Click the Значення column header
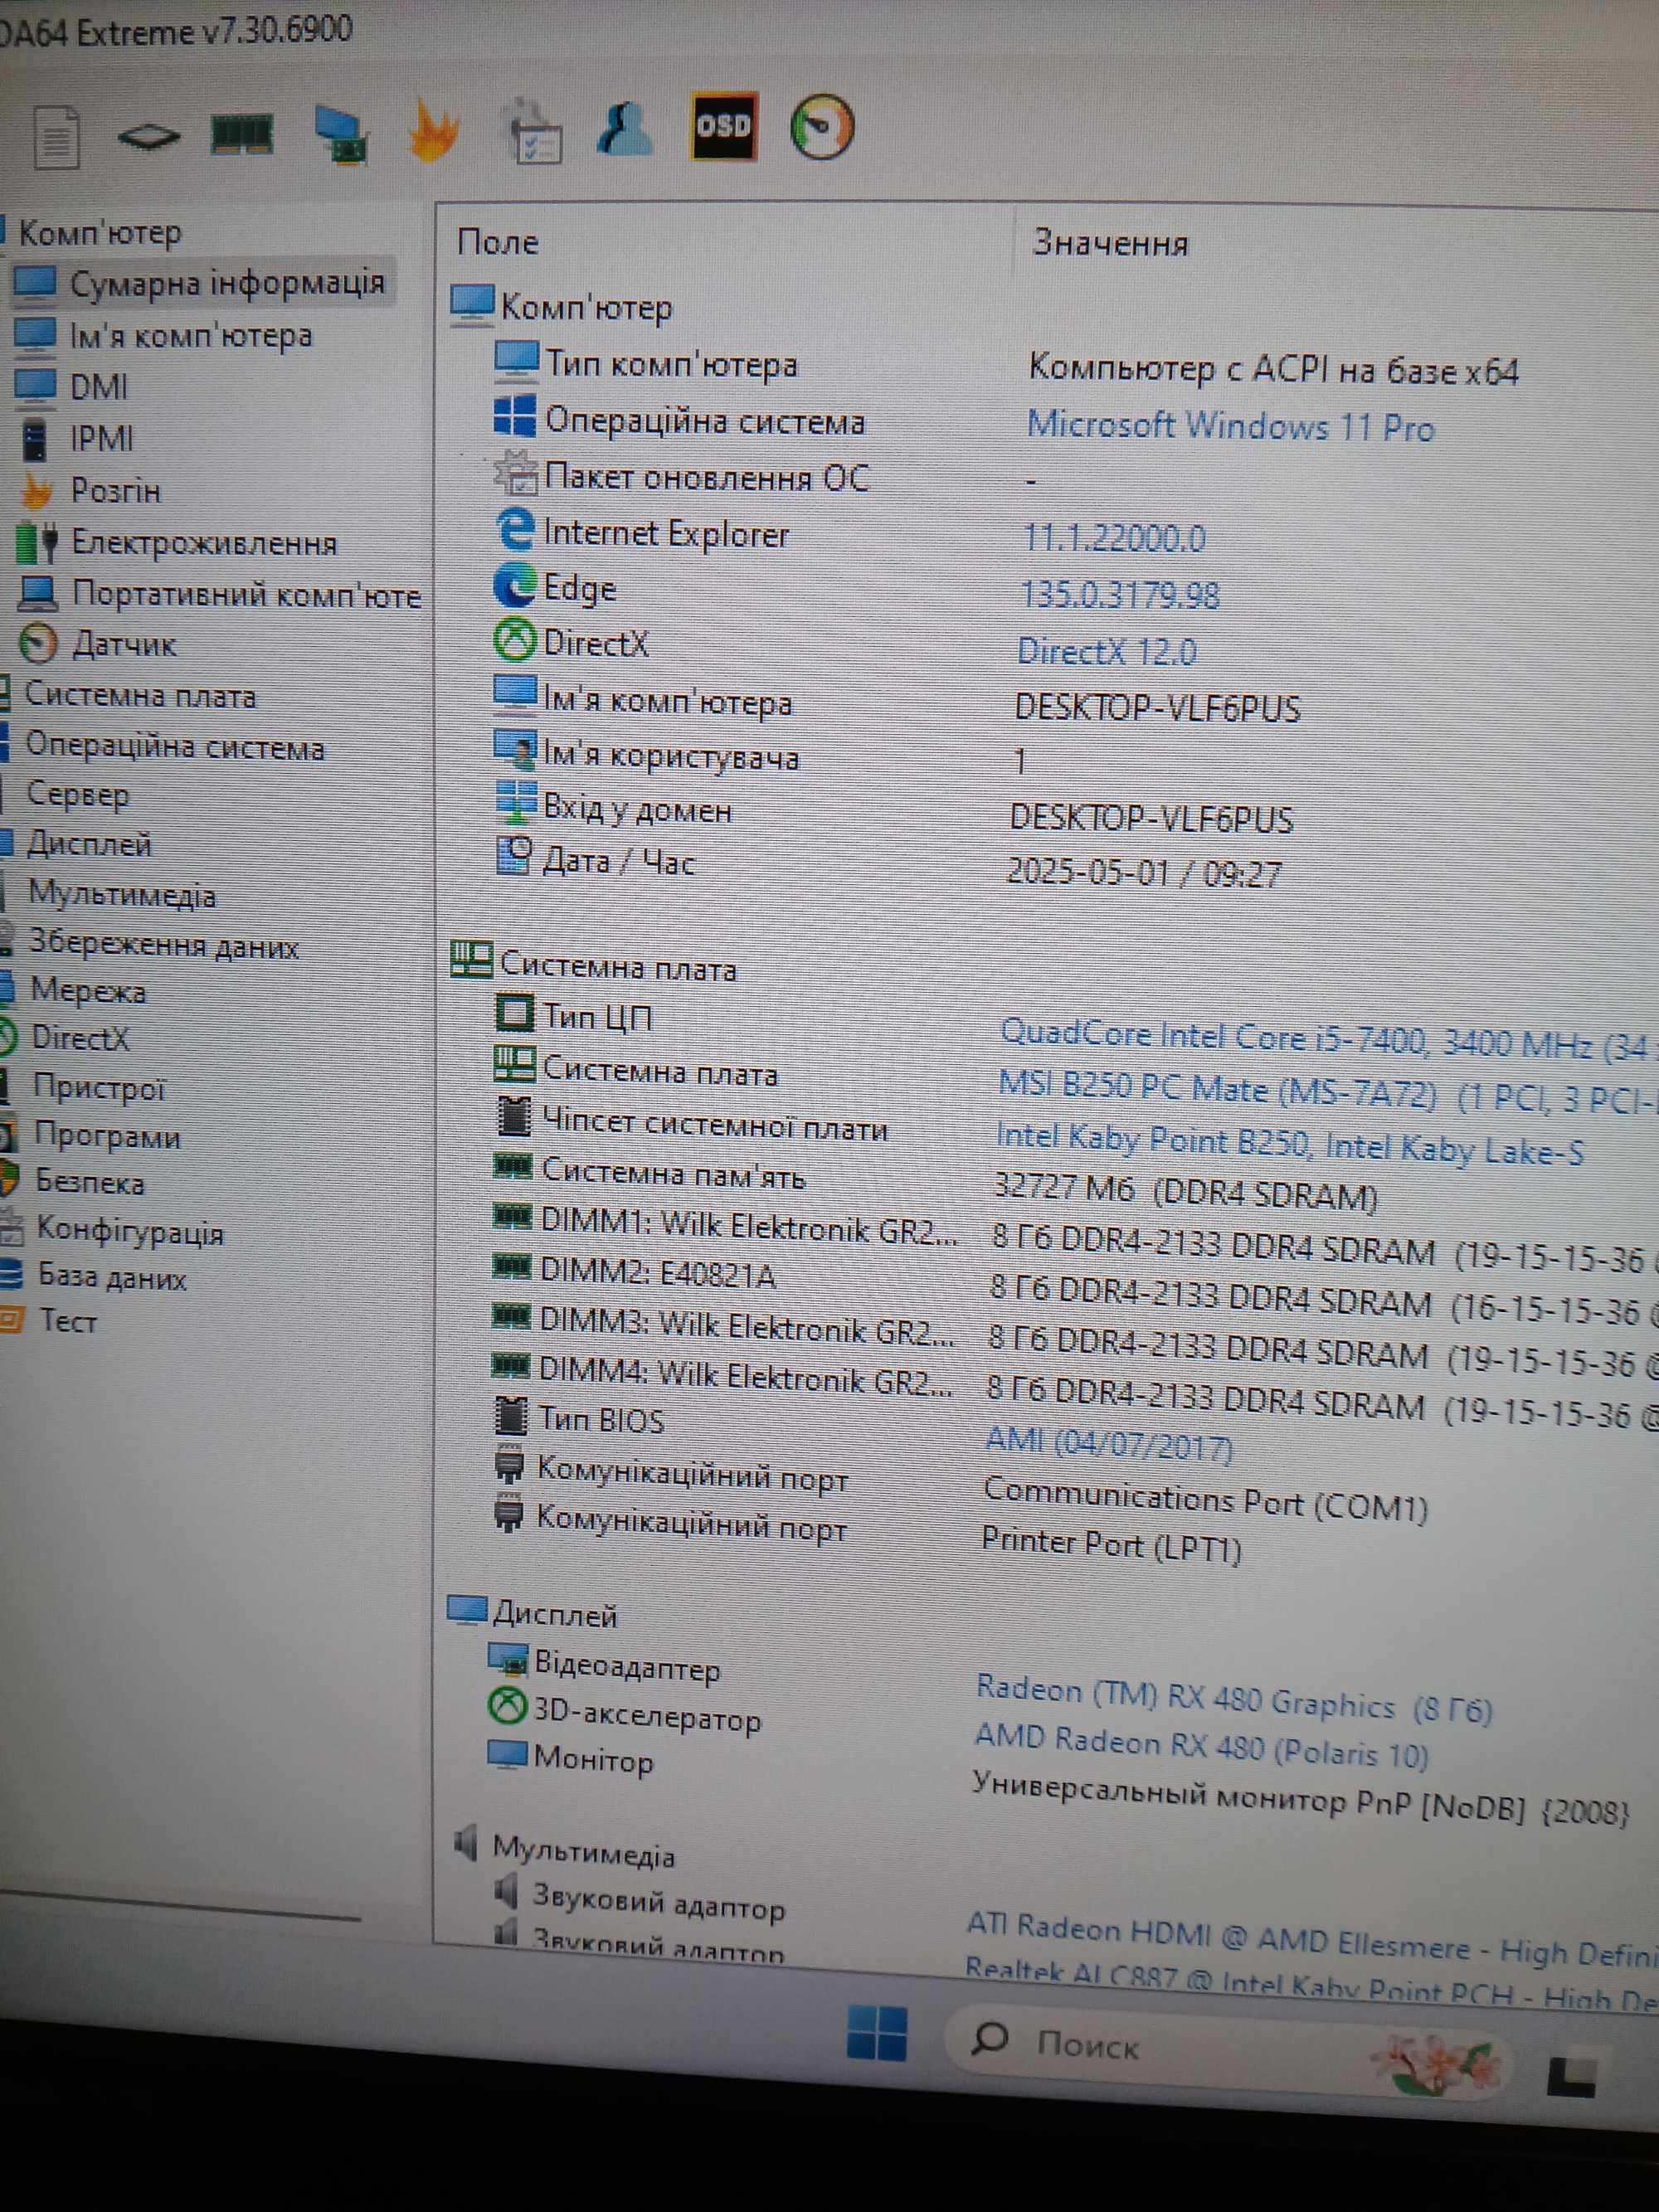1659x2212 pixels. point(1110,243)
